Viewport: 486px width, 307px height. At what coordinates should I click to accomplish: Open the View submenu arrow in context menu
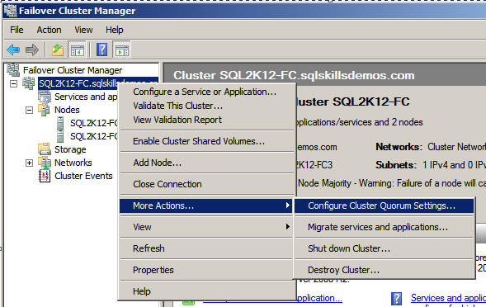288,227
